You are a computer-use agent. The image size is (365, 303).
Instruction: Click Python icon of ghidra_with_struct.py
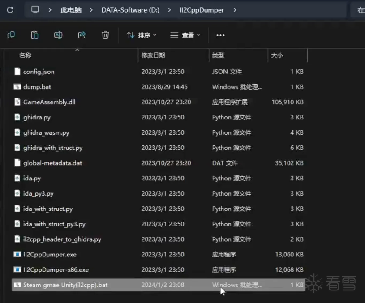[17, 148]
